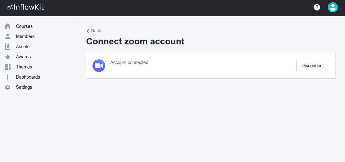Click the Zoom camera logo

(x=99, y=66)
